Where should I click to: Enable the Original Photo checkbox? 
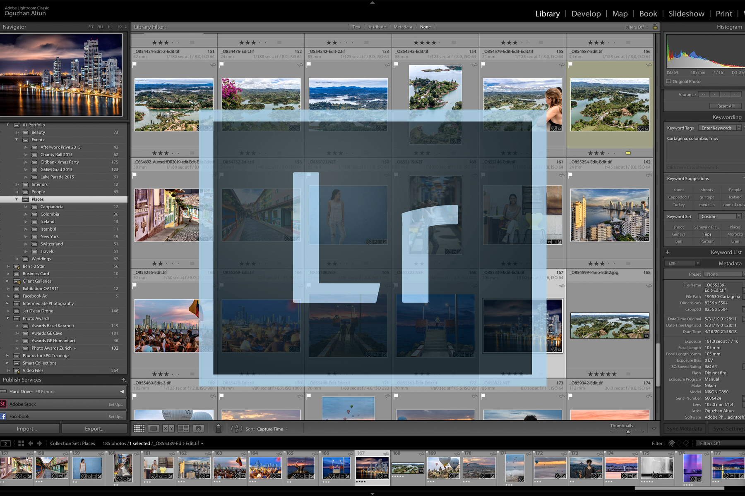(668, 81)
